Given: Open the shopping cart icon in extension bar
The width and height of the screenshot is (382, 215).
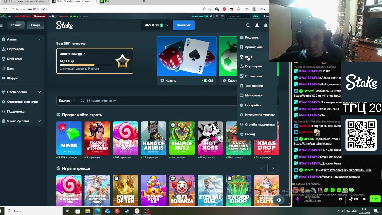Looking at the screenshot, I should pos(222,16).
